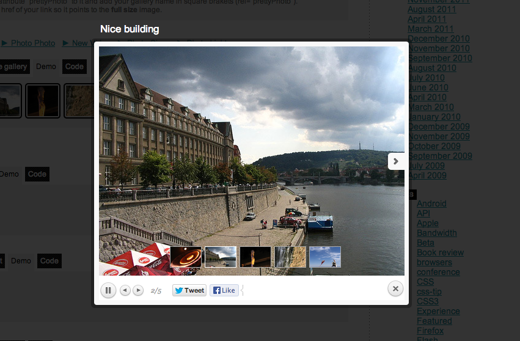The height and width of the screenshot is (341, 520).
Task: Select the waterfall rock thumbnail
Action: click(290, 257)
